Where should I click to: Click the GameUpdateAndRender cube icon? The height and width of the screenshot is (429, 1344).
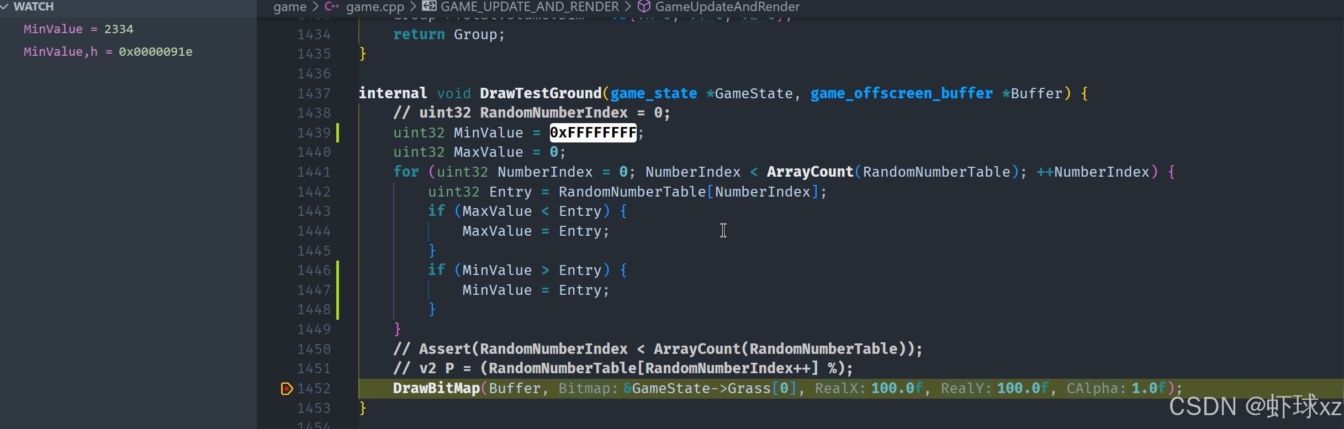[x=644, y=7]
